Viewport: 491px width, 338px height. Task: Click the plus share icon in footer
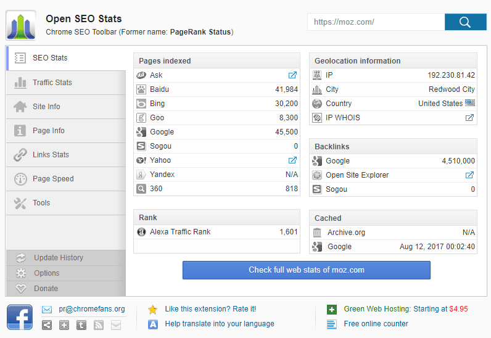pos(64,325)
